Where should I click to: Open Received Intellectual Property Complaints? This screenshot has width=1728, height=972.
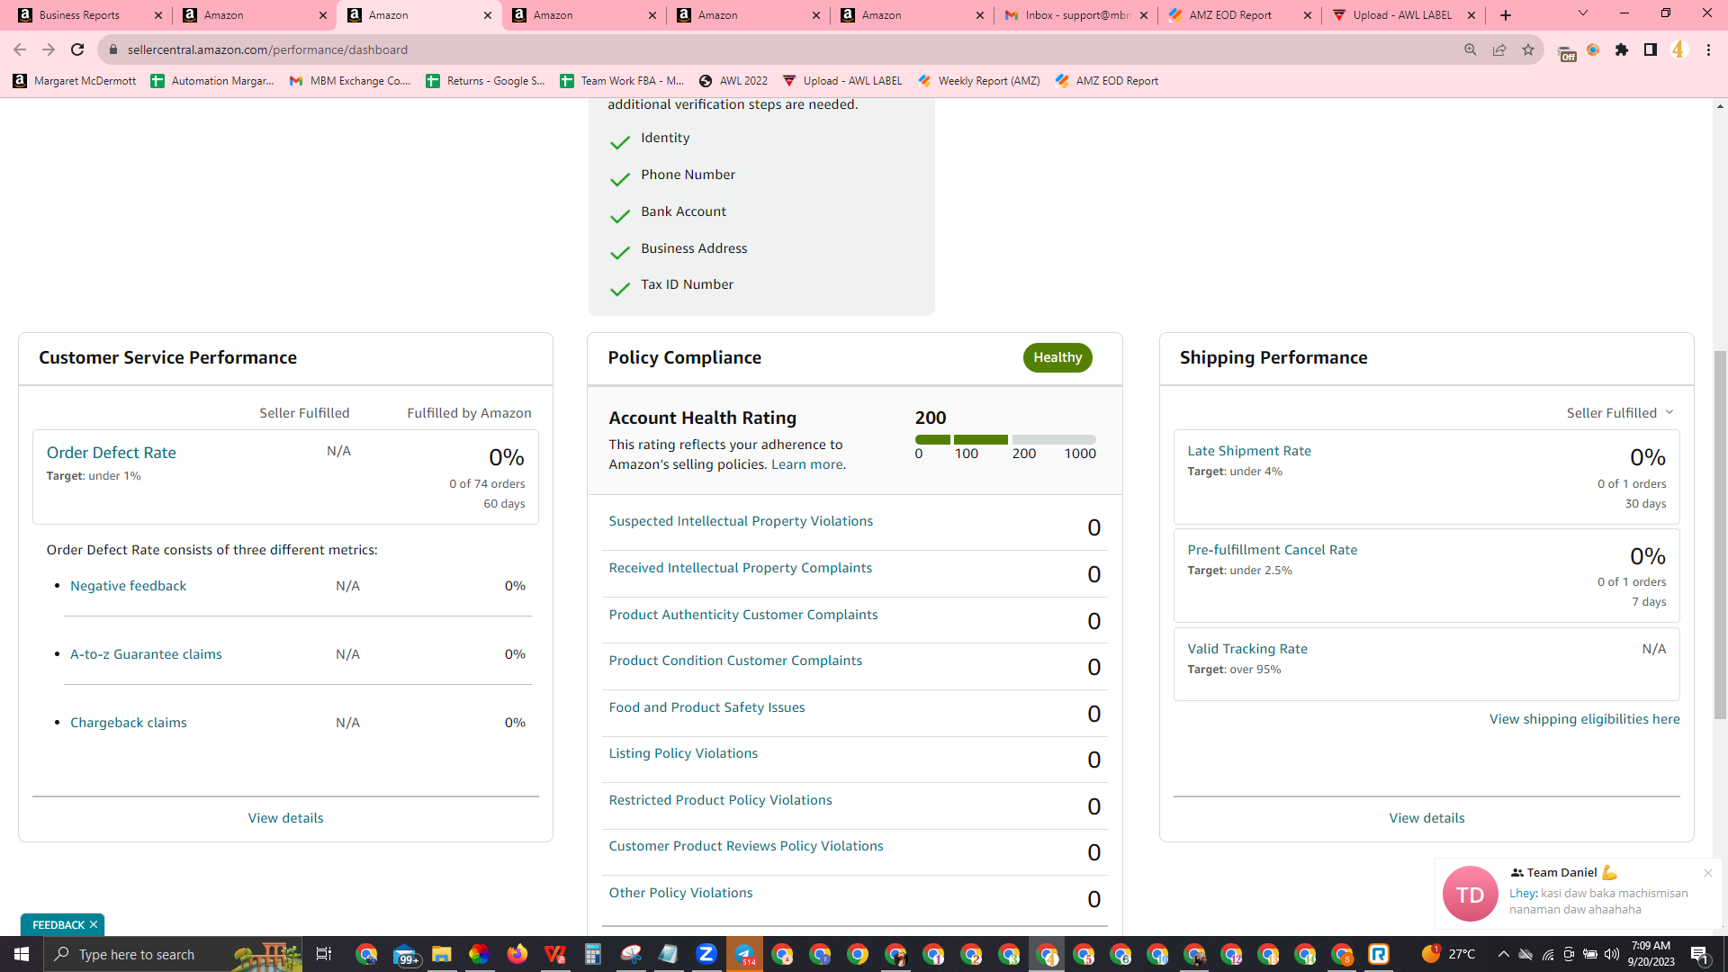tap(740, 568)
